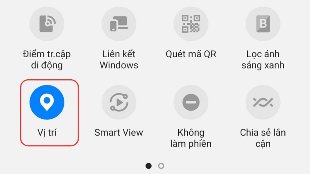Tap the Do Not Disturb minus icon
The width and height of the screenshot is (310, 174).
click(191, 102)
